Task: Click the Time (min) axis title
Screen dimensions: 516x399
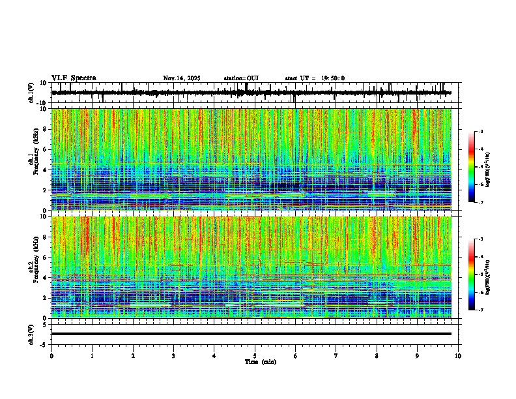Action: click(261, 362)
